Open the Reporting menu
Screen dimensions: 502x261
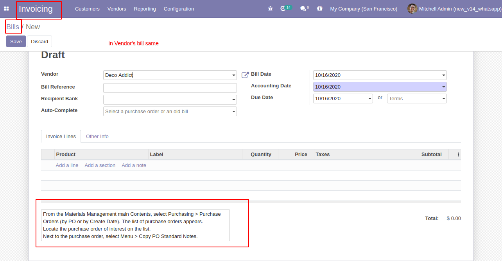coord(145,9)
